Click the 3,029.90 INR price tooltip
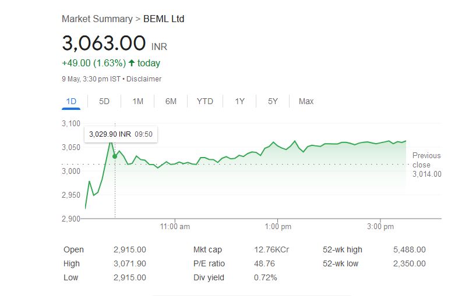469x296 pixels. click(121, 134)
